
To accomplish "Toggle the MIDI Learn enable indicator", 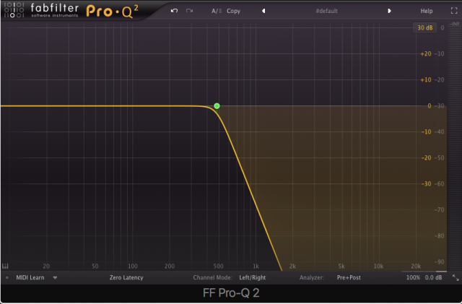I will tap(7, 277).
